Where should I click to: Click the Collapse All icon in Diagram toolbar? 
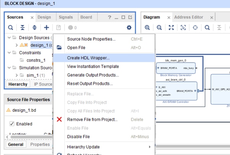[219, 27]
